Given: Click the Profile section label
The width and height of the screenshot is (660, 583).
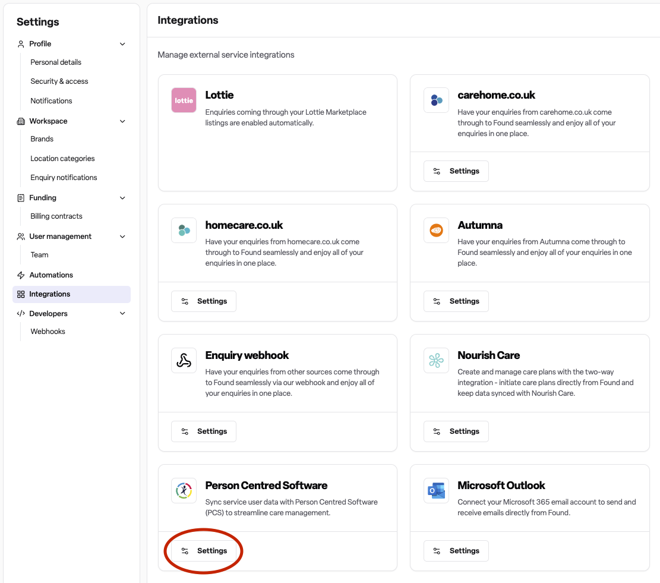Looking at the screenshot, I should [x=40, y=44].
